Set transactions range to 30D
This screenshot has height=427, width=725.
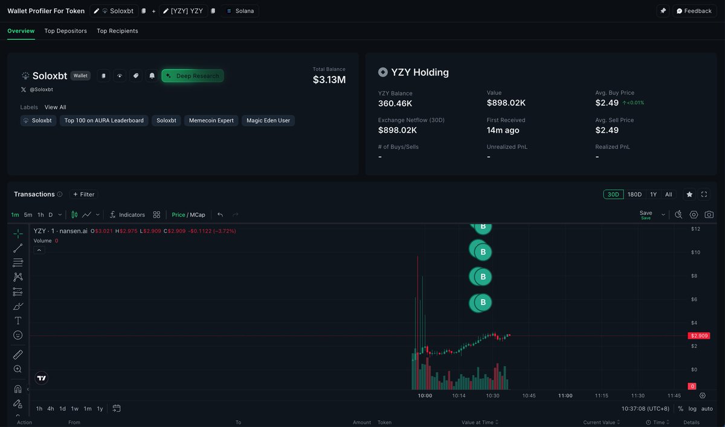click(613, 194)
